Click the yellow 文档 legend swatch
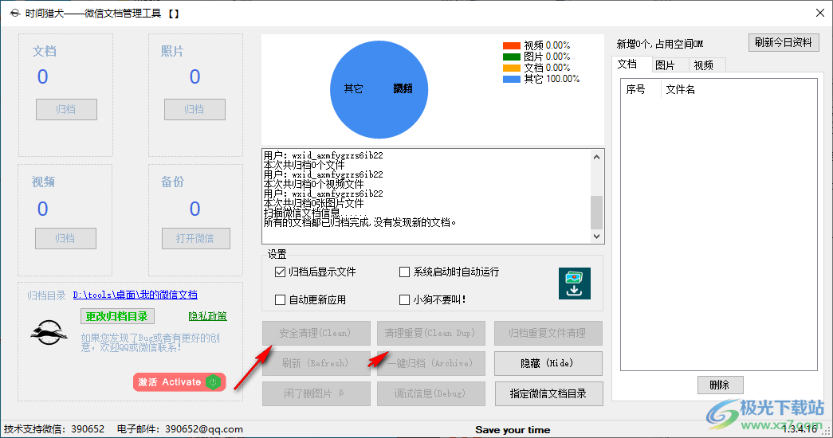 512,68
